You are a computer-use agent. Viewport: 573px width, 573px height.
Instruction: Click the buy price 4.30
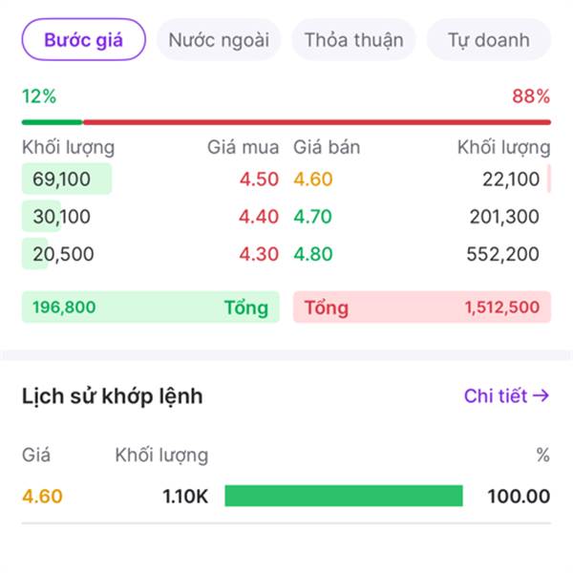coord(259,255)
